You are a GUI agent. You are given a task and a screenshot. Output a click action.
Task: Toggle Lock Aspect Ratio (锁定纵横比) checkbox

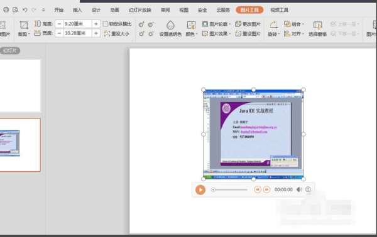tap(106, 24)
